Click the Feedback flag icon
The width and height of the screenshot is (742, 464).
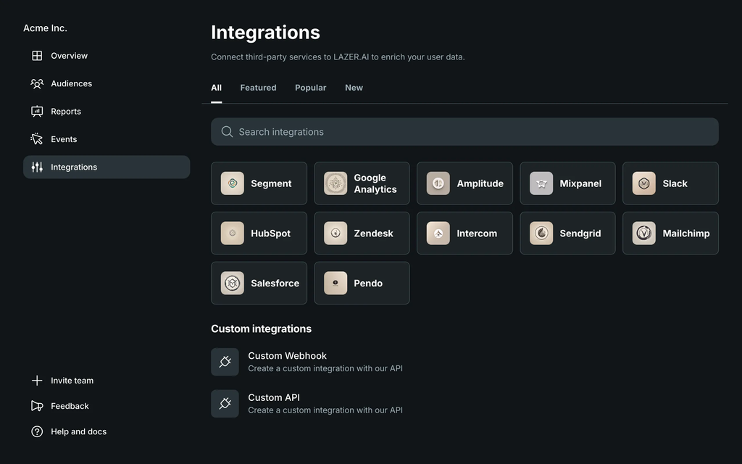coord(37,406)
